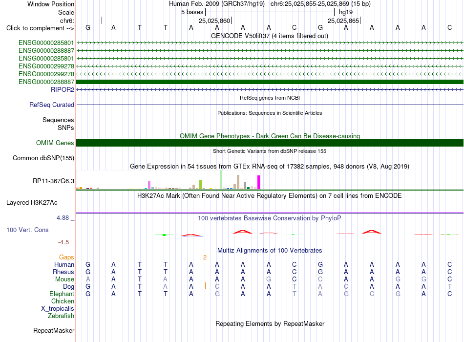Click position marker 25,025,865
464x342 pixels.
point(343,21)
